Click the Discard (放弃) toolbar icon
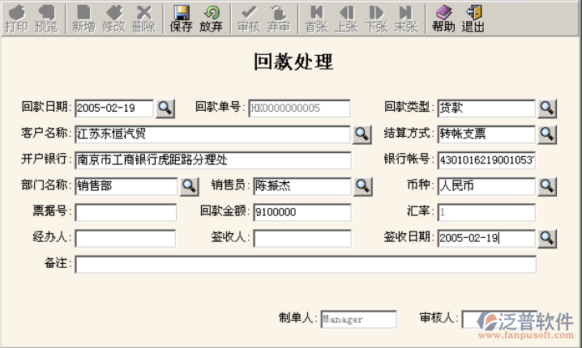Screen dimensions: 582x348 tap(211, 19)
